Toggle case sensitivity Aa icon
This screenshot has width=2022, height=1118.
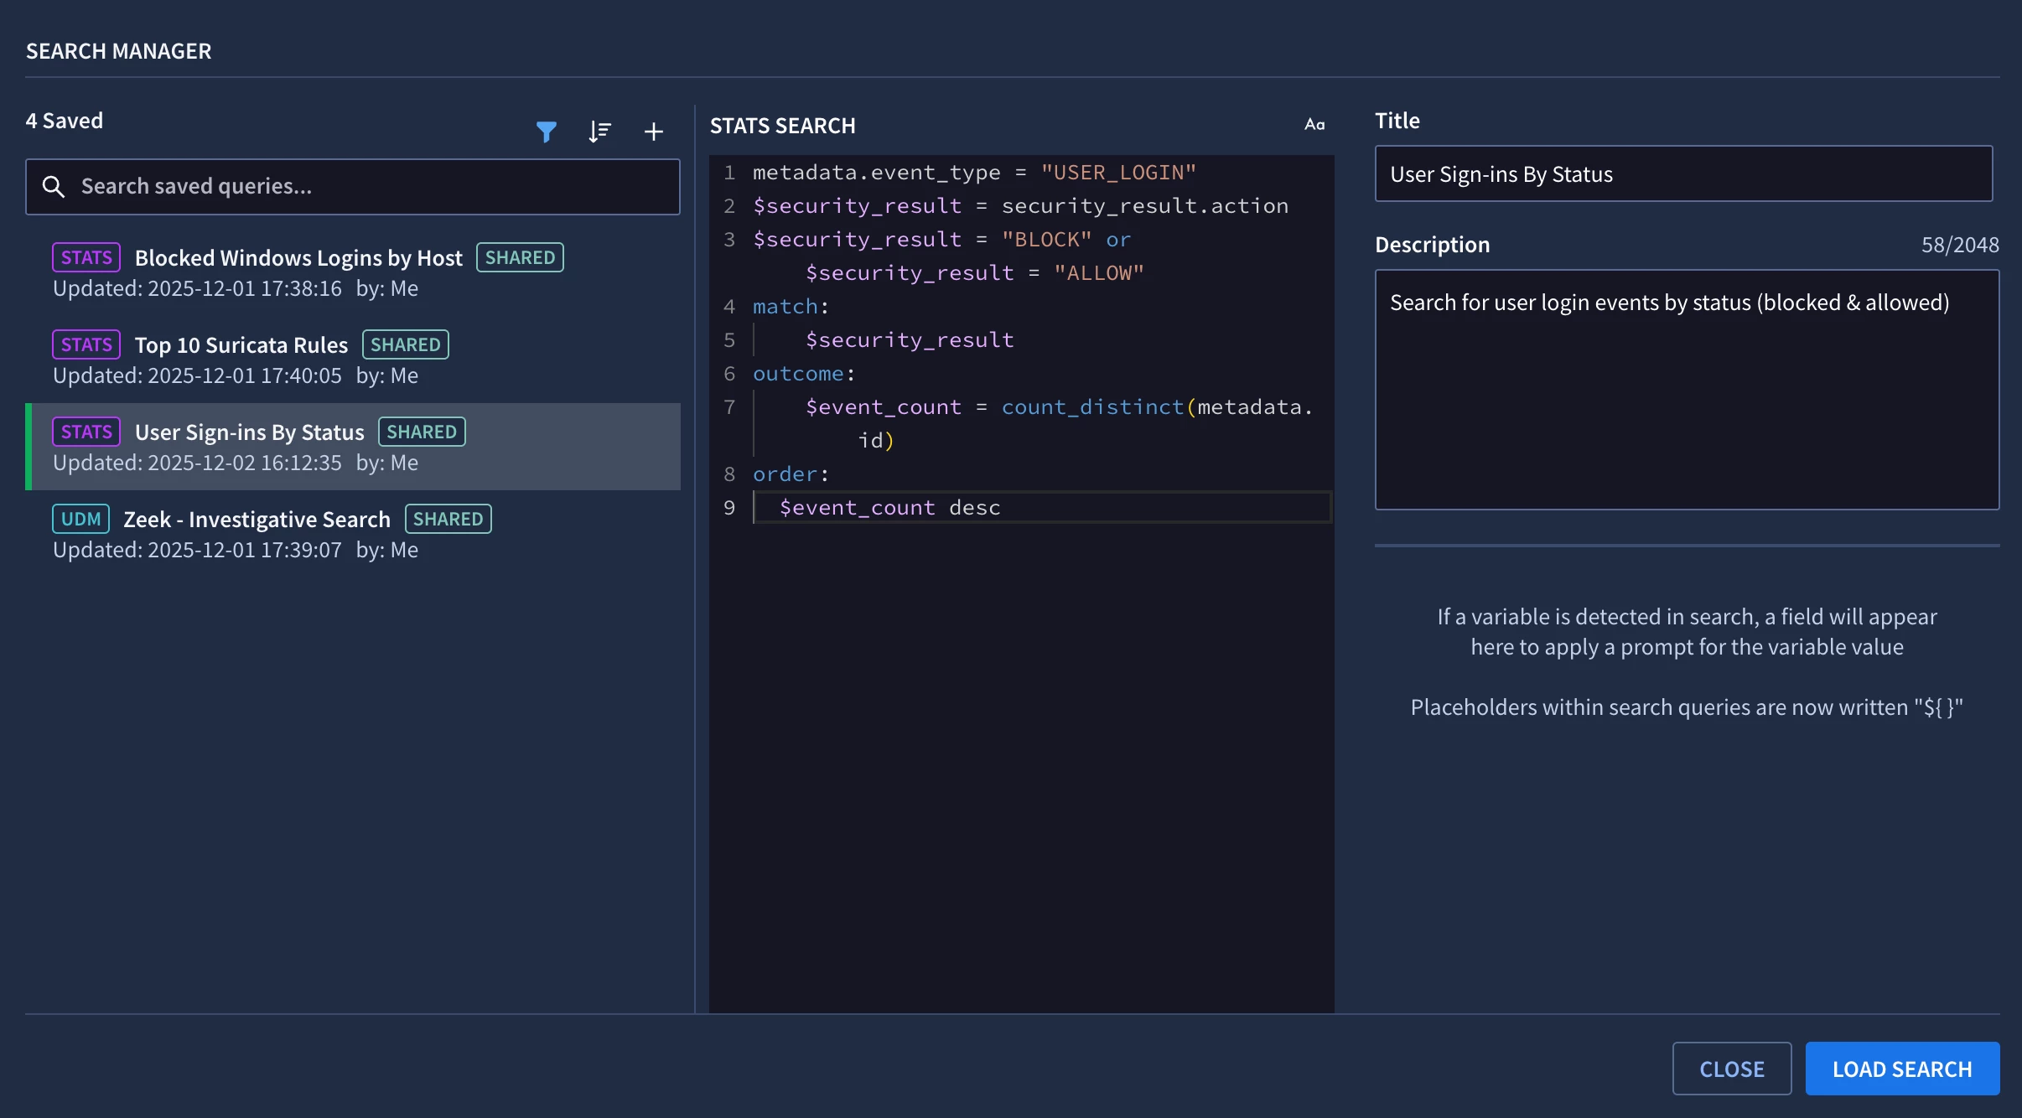coord(1314,125)
